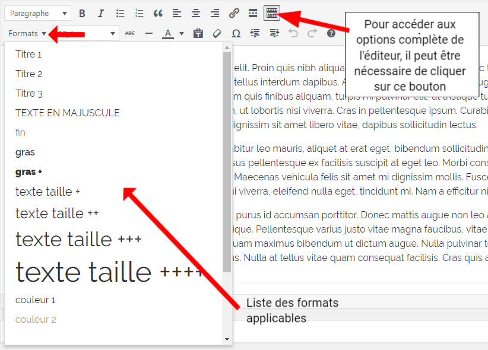
Task: Open the keyboard shortcuts help icon
Action: pyautogui.click(x=331, y=34)
